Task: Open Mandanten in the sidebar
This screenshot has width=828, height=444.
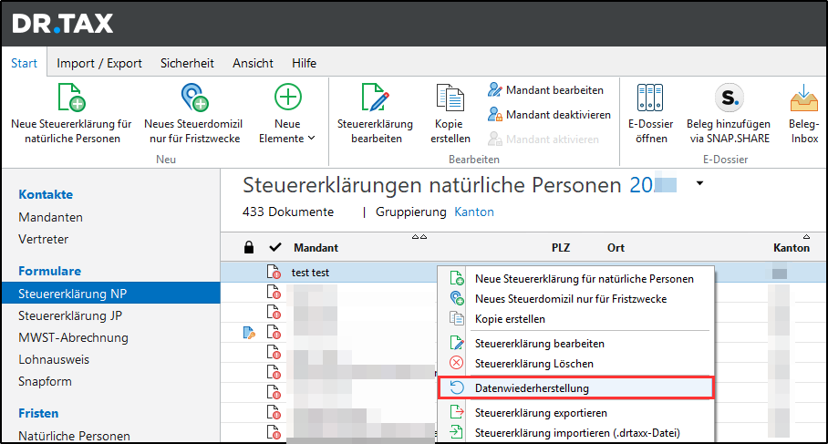Action: pyautogui.click(x=51, y=218)
